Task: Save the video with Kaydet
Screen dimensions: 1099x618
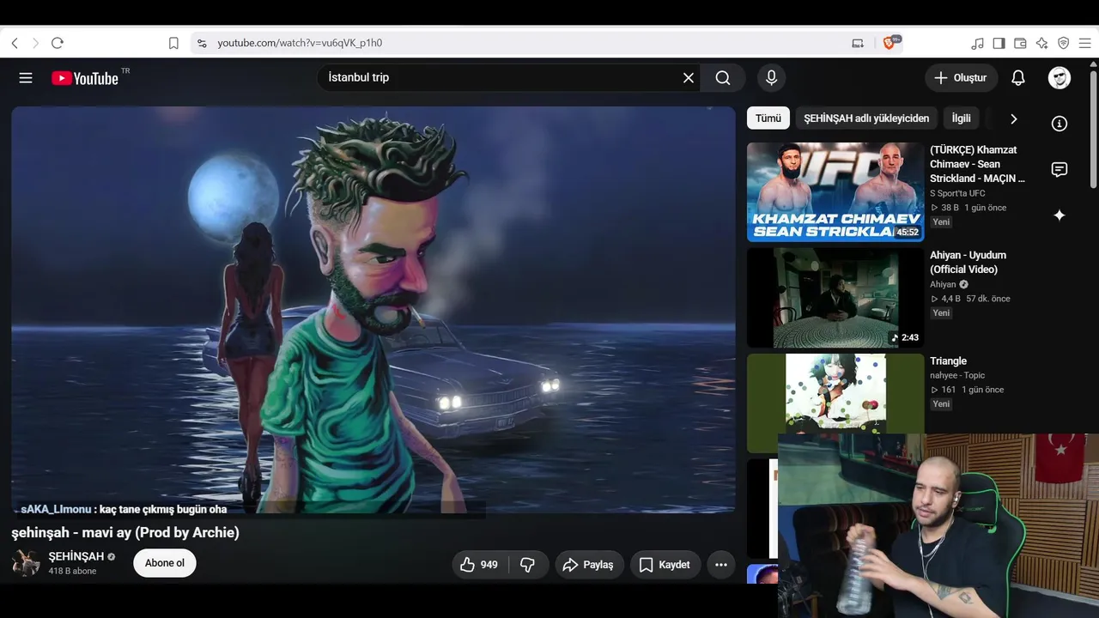Action: 665,565
